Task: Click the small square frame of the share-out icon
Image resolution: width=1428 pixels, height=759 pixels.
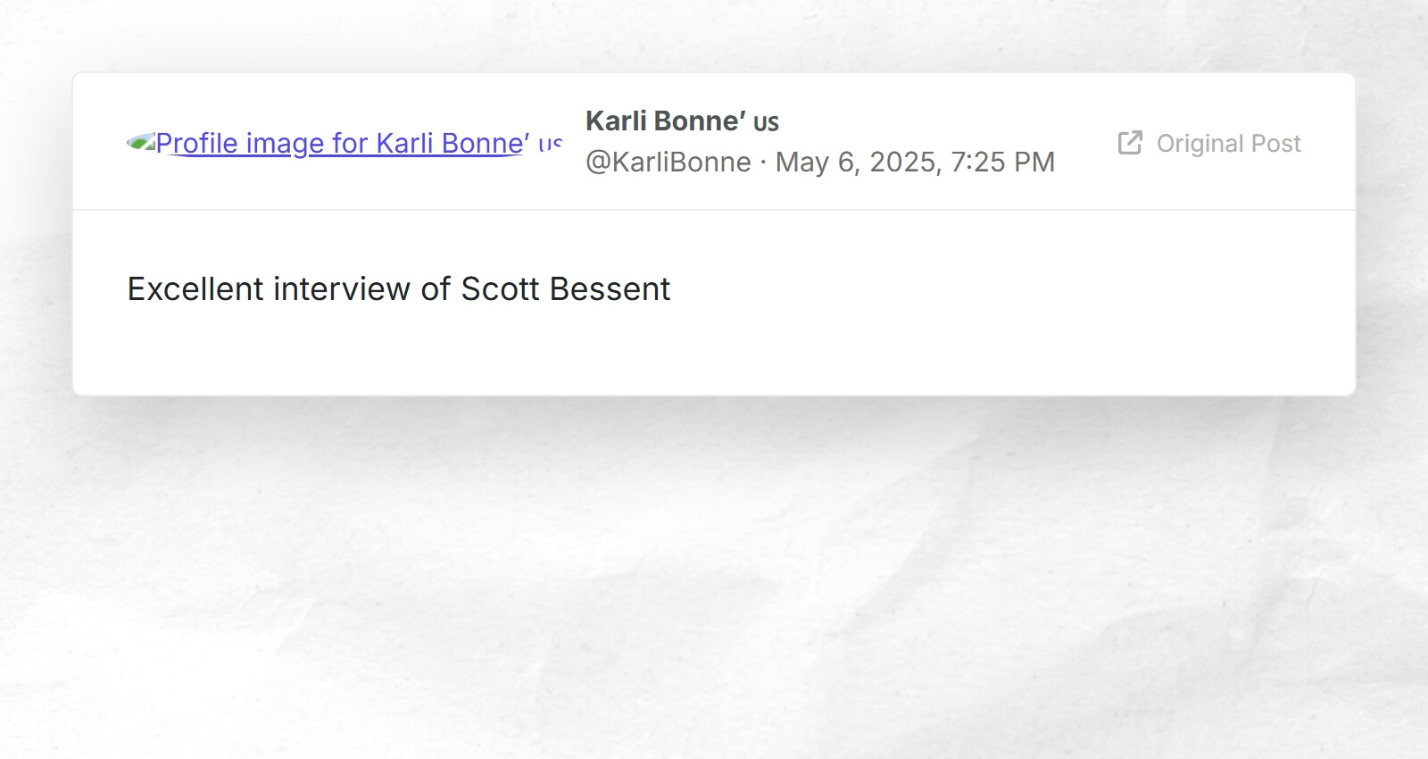Action: [x=1126, y=148]
